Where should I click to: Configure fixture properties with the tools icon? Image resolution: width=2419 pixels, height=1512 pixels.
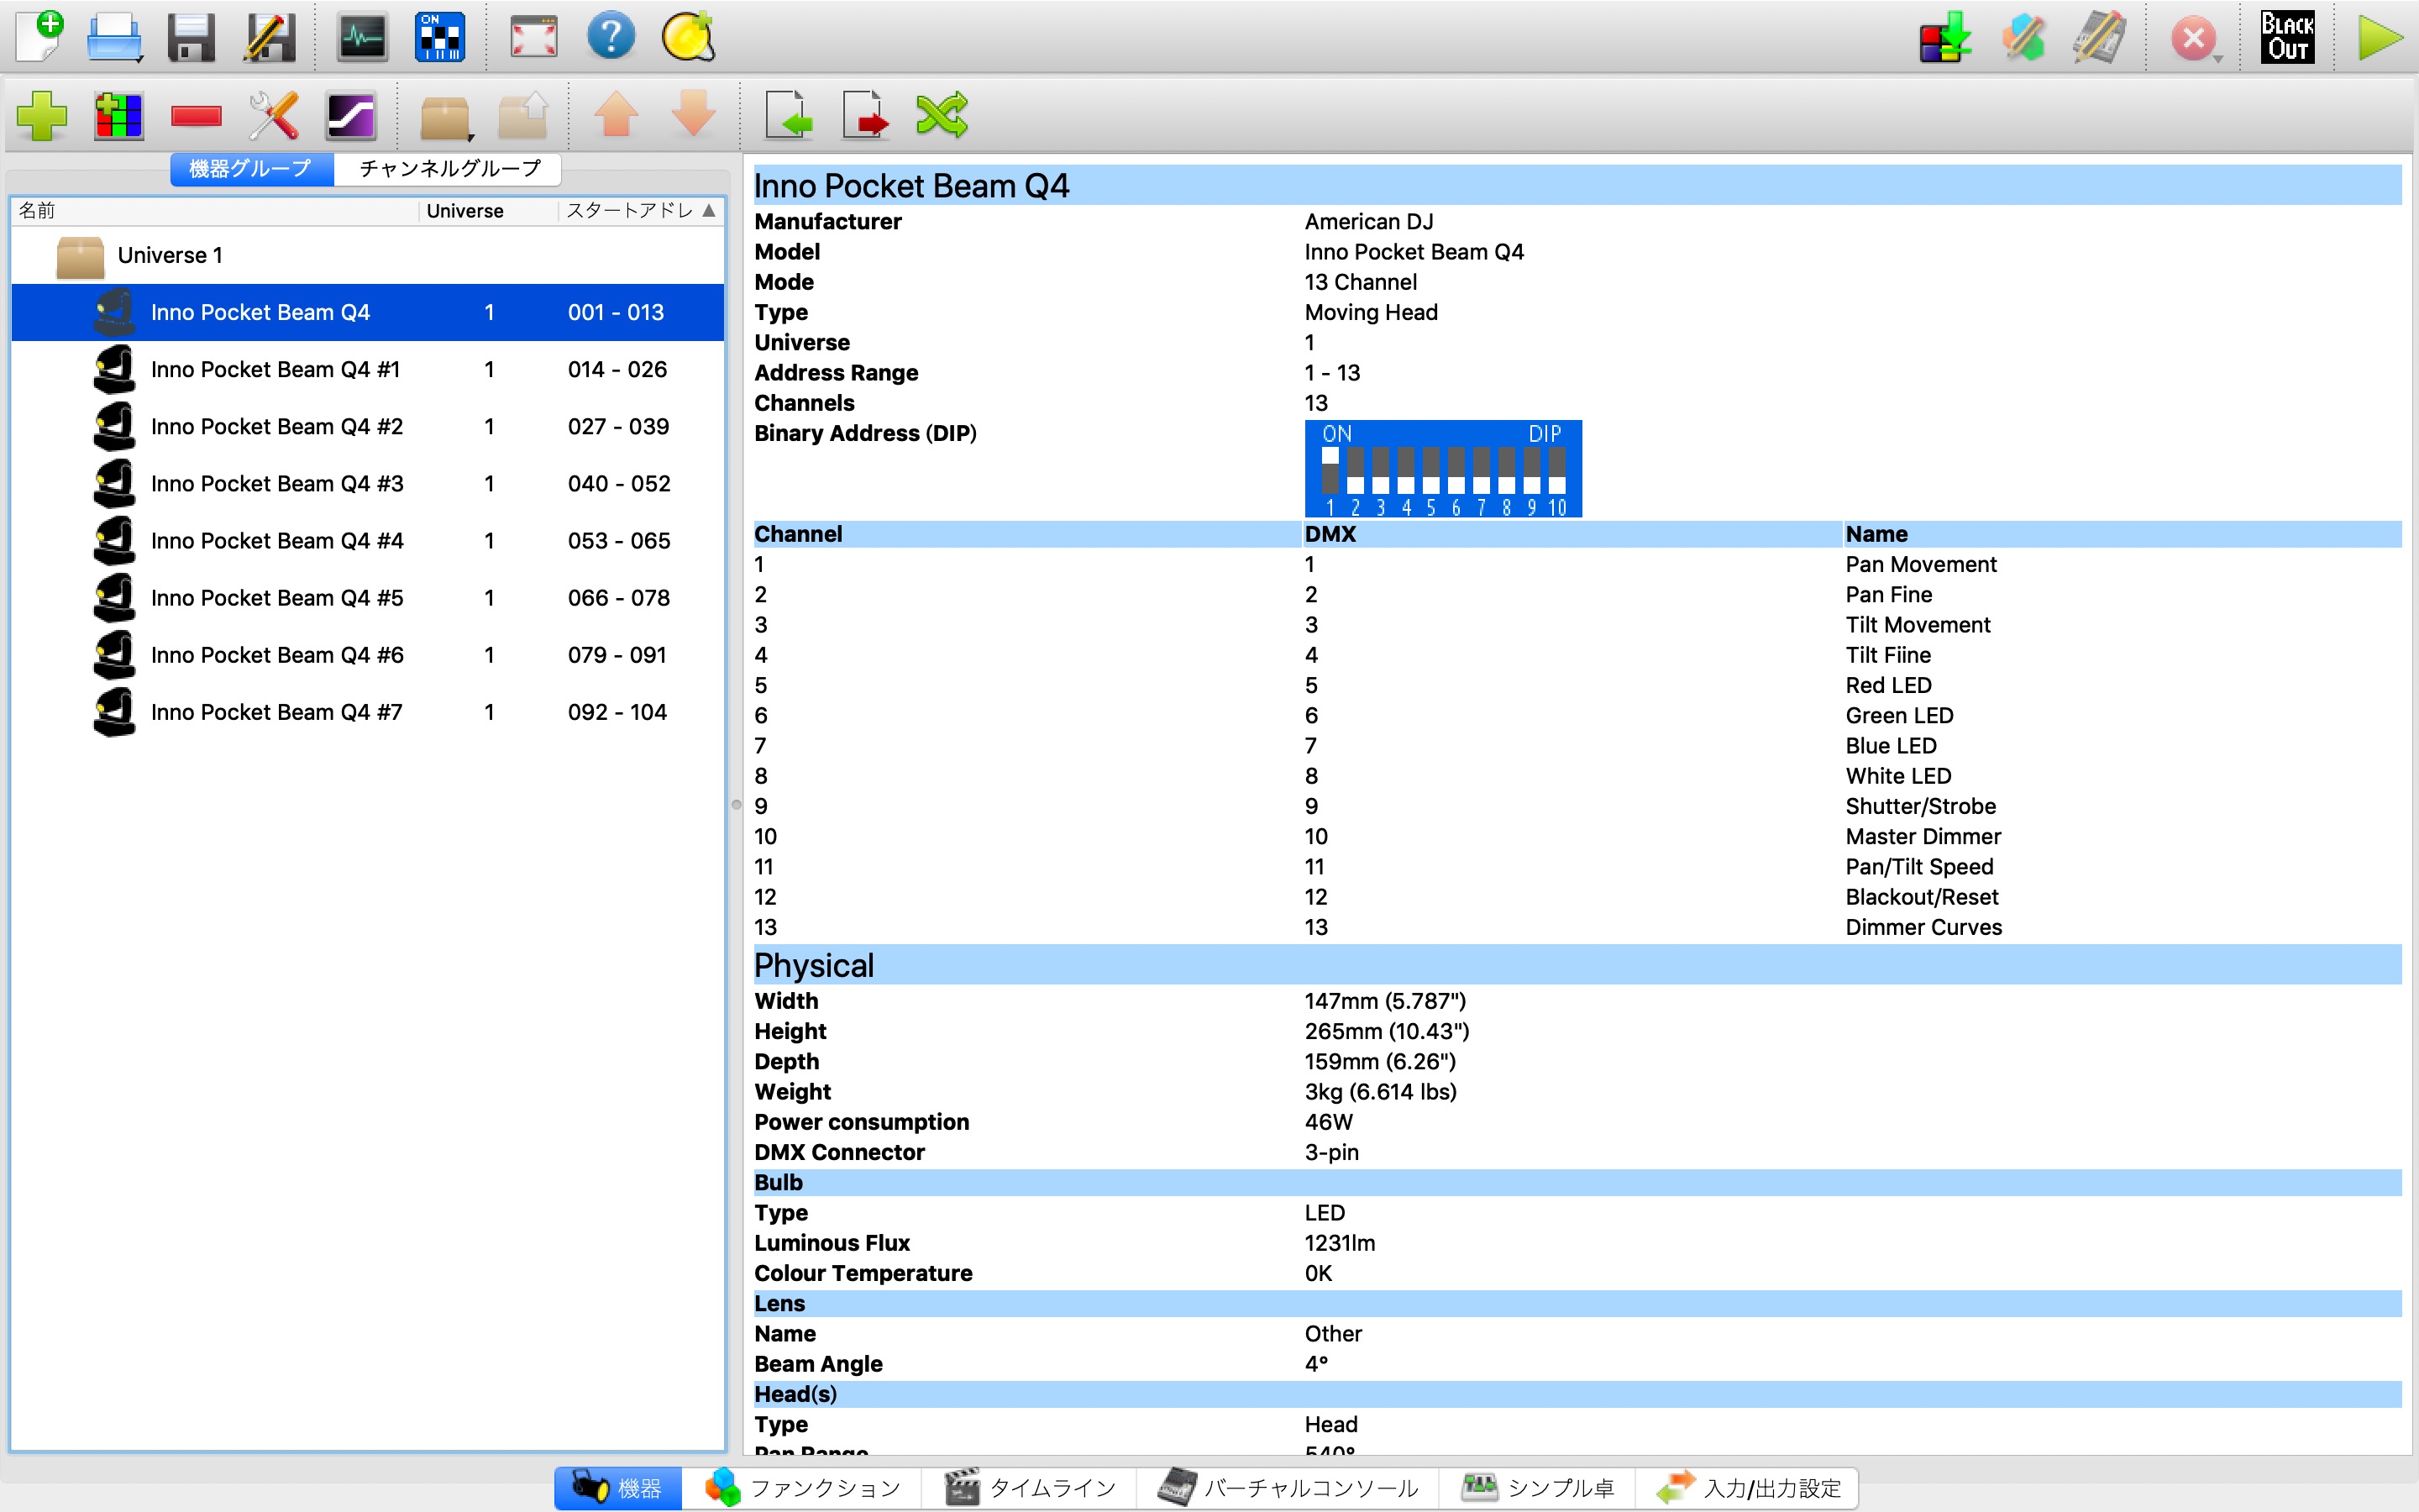pos(274,115)
